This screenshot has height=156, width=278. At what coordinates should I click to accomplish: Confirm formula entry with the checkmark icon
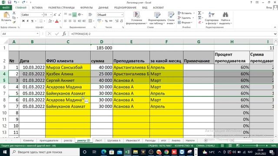coord(57,34)
